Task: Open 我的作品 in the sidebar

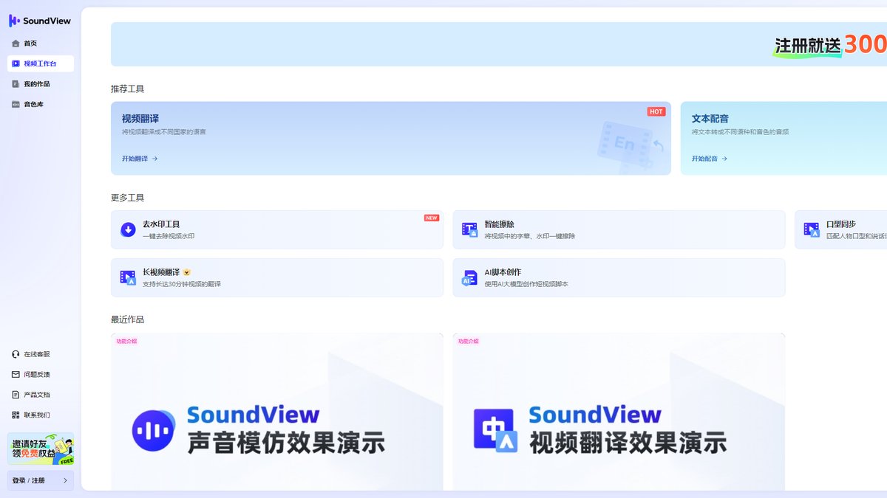Action: pos(41,84)
